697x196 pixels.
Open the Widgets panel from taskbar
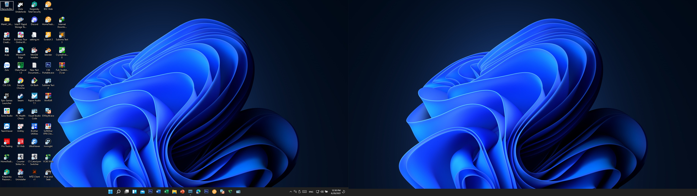(134, 192)
